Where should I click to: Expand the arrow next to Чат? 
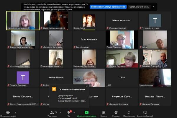(x=74, y=112)
